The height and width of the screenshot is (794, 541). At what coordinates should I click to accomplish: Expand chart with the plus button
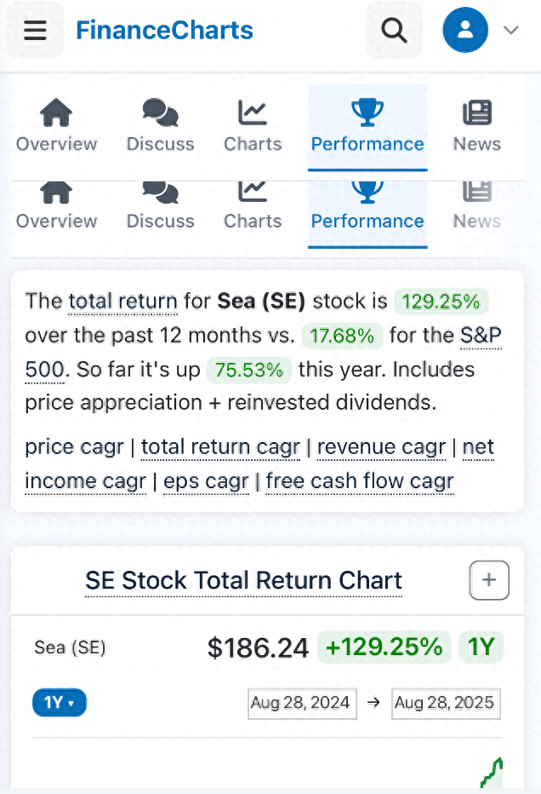click(x=489, y=580)
